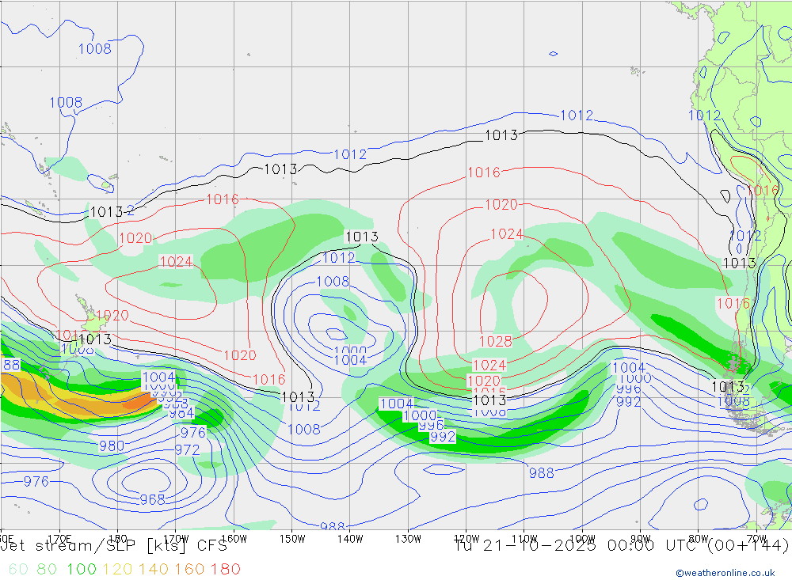Click the 984 isobar label

pos(182,413)
